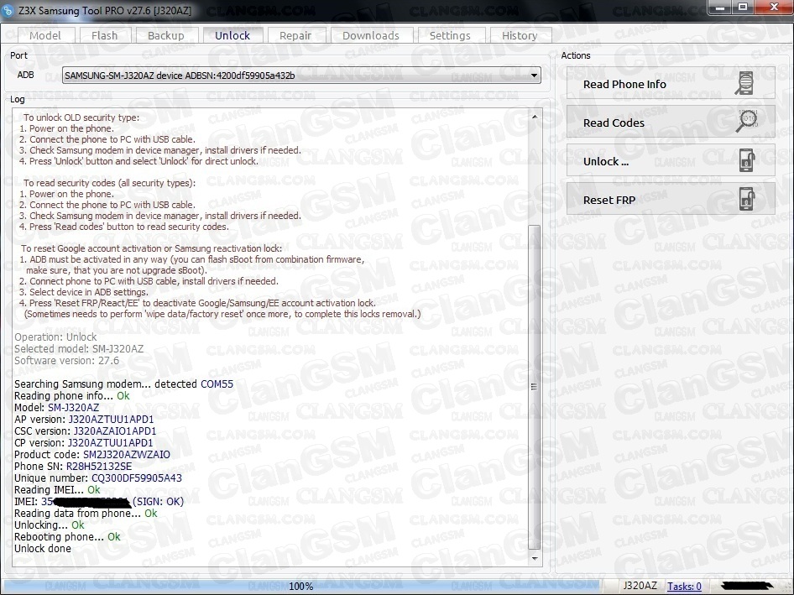Screen dimensions: 794x595
Task: Maximize the Z3X Samsung Tool window
Action: click(743, 7)
